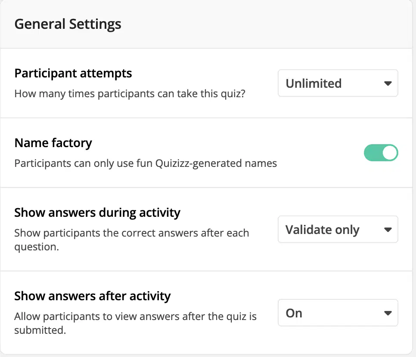Click the 'view answers after the quiz' description
The width and height of the screenshot is (416, 357).
tap(135, 323)
